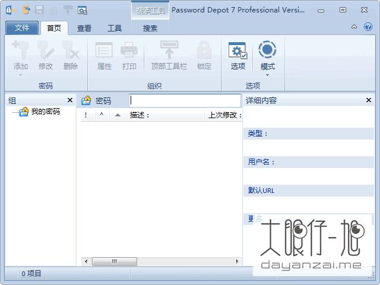Click the horizontal scrollbar right arrow
This screenshot has width=380, height=285.
tap(237, 261)
